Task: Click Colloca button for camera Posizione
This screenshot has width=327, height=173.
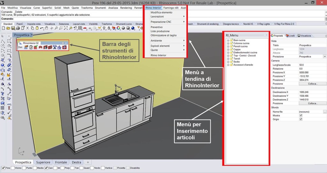Action: (x=312, y=84)
